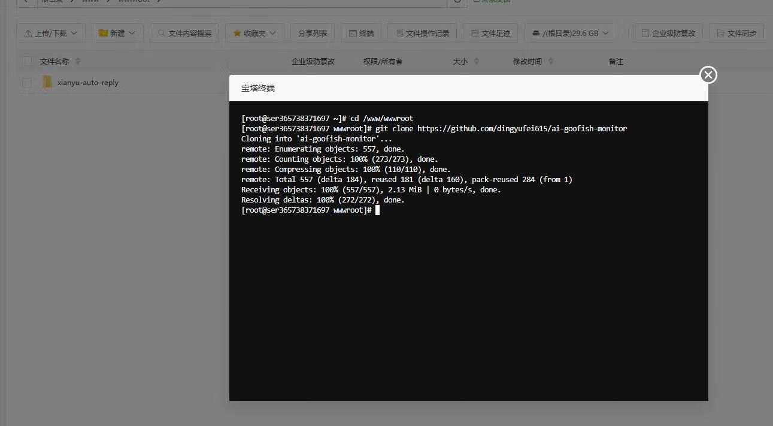Click the 文件内容搜索 button
Screen dimensions: 773x426
point(184,33)
